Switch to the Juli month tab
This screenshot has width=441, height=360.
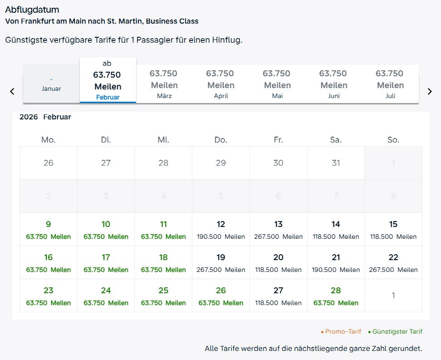pos(390,84)
